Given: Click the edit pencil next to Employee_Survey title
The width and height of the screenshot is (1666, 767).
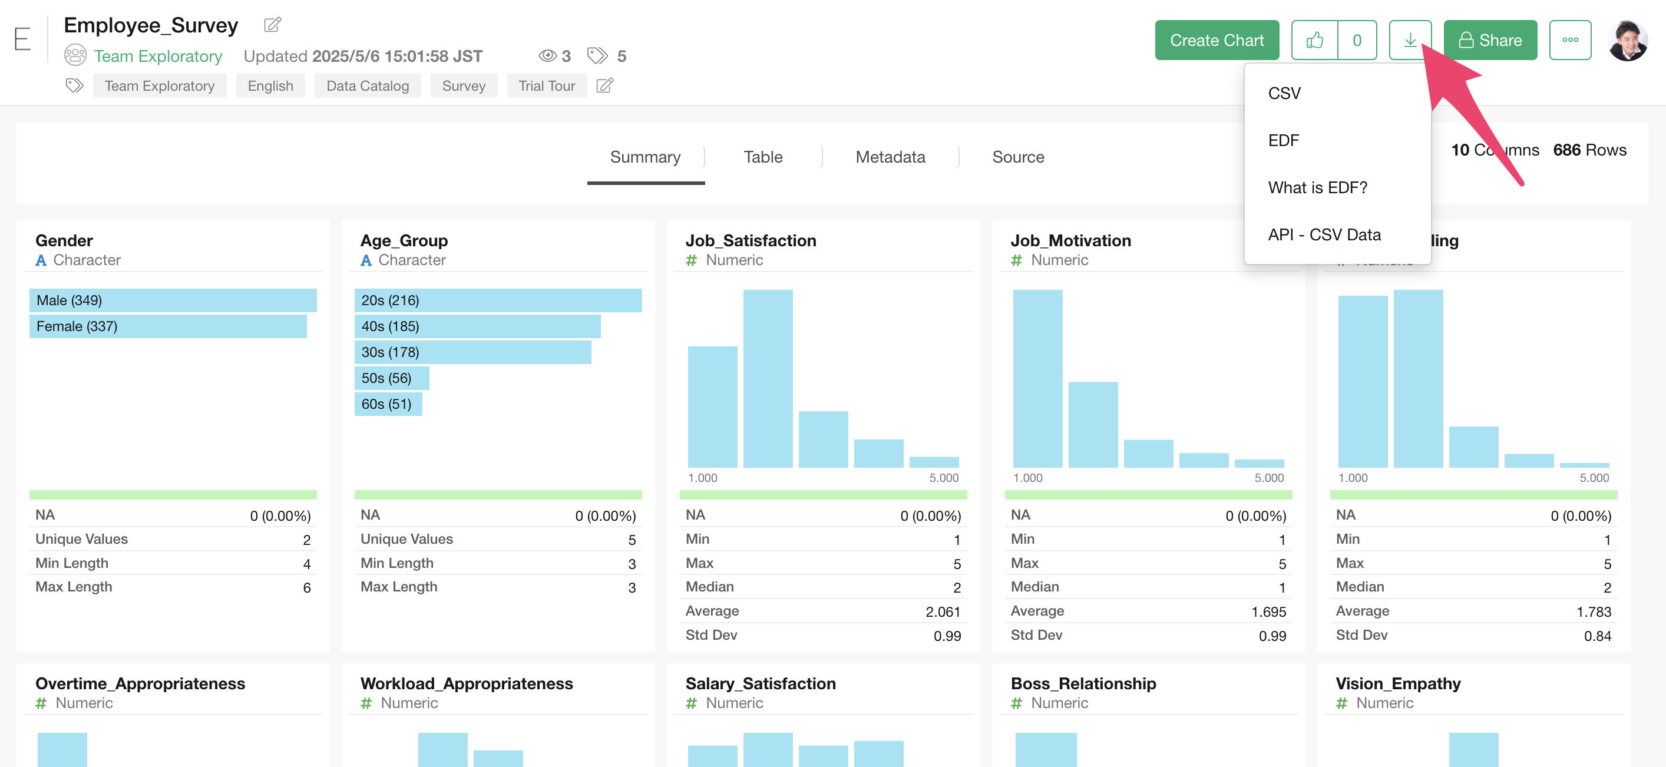Looking at the screenshot, I should coord(272,25).
